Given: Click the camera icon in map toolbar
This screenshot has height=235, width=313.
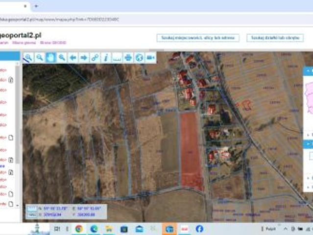Looking at the screenshot, I should click(x=150, y=58).
